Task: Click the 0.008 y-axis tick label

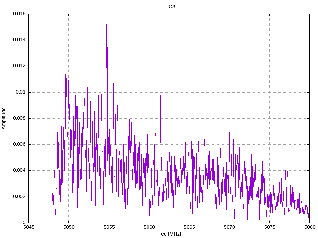Action: (x=19, y=118)
